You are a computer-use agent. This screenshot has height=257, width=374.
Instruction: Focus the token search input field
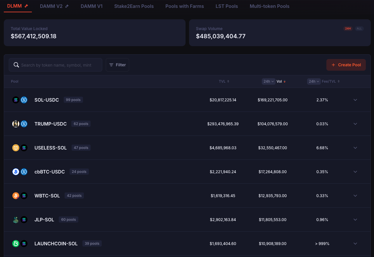click(x=56, y=65)
